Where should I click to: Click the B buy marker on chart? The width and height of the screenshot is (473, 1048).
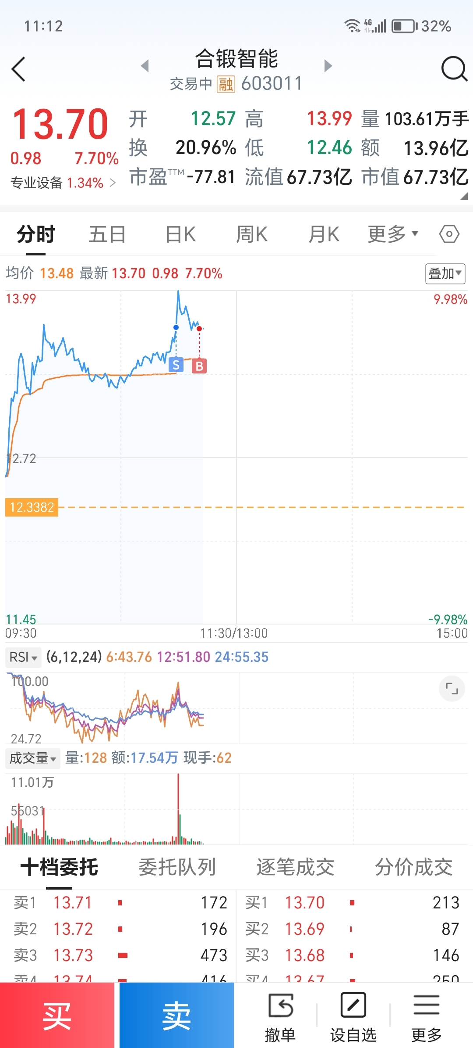point(199,366)
